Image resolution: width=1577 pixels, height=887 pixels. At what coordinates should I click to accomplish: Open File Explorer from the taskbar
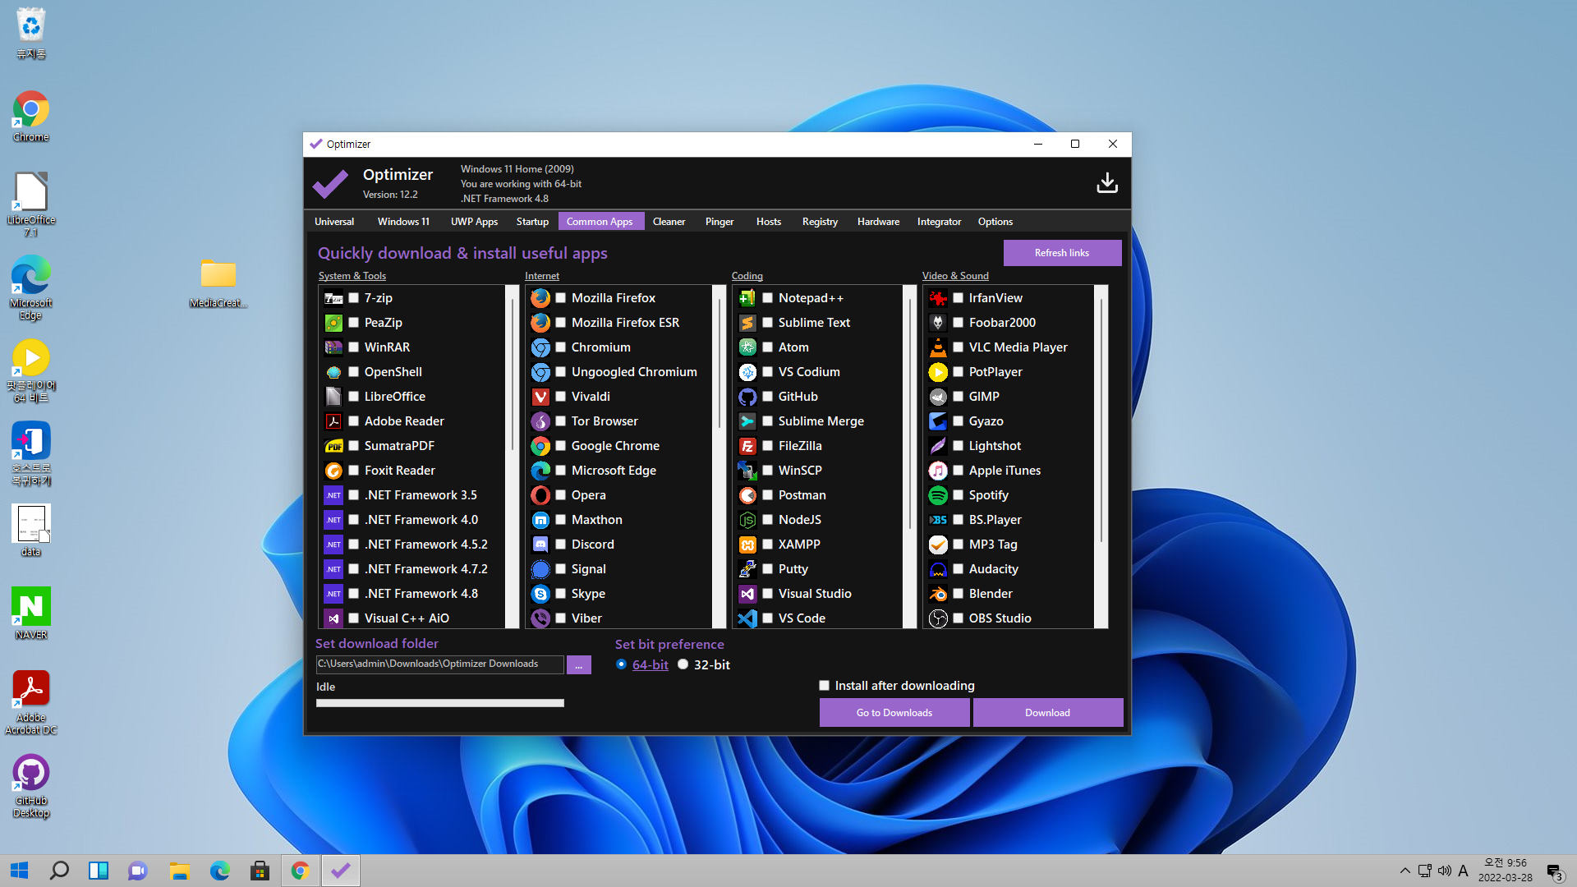[x=180, y=871]
